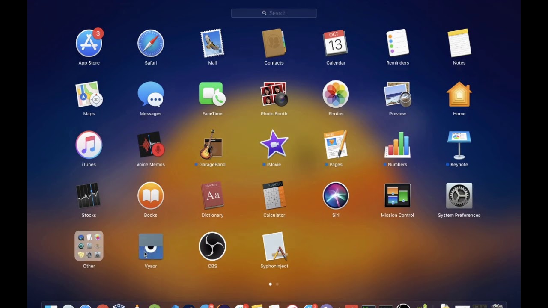Open the Calendar app
Image resolution: width=548 pixels, height=308 pixels.
coord(336,43)
